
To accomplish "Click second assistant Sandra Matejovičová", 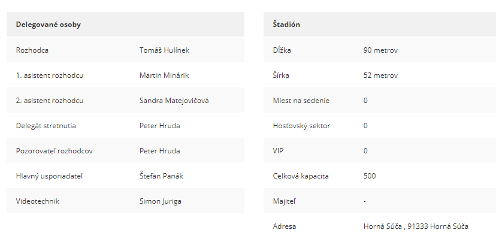I will 174,100.
